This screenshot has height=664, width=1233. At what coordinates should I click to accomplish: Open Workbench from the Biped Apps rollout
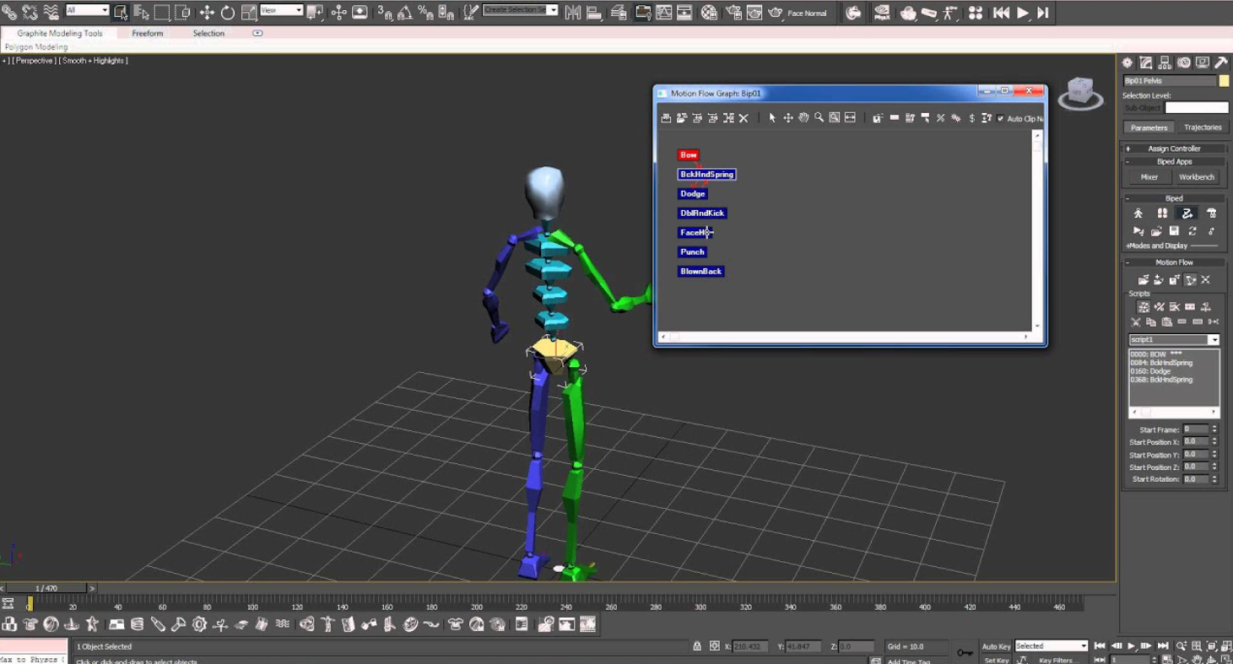point(1197,177)
